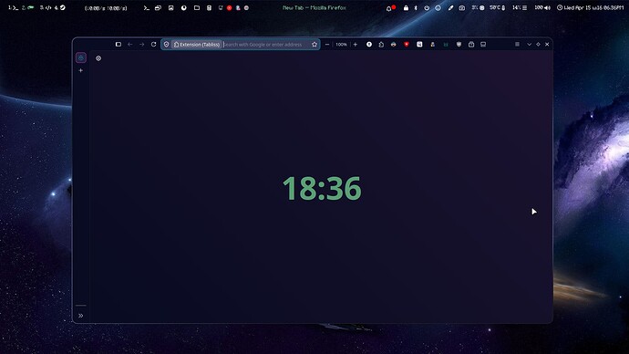The height and width of the screenshot is (354, 629).
Task: Reset zoom via the 100% label
Action: 341,44
